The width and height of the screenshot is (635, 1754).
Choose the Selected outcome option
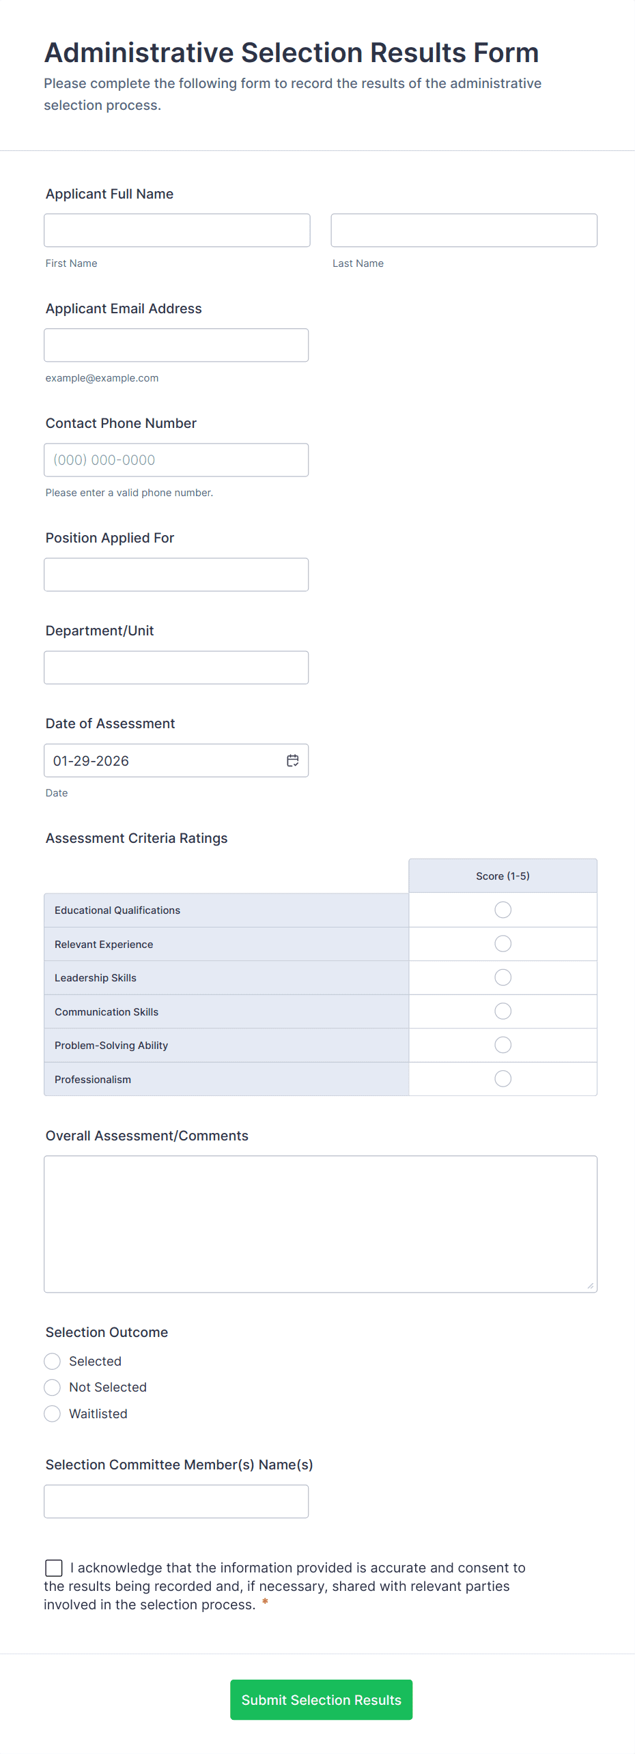pyautogui.click(x=52, y=1361)
